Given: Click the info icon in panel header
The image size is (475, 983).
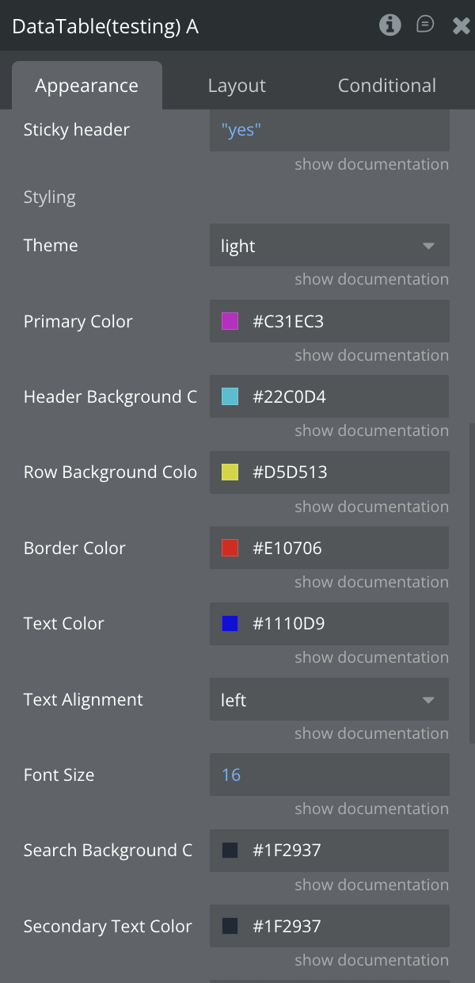Looking at the screenshot, I should tap(389, 25).
